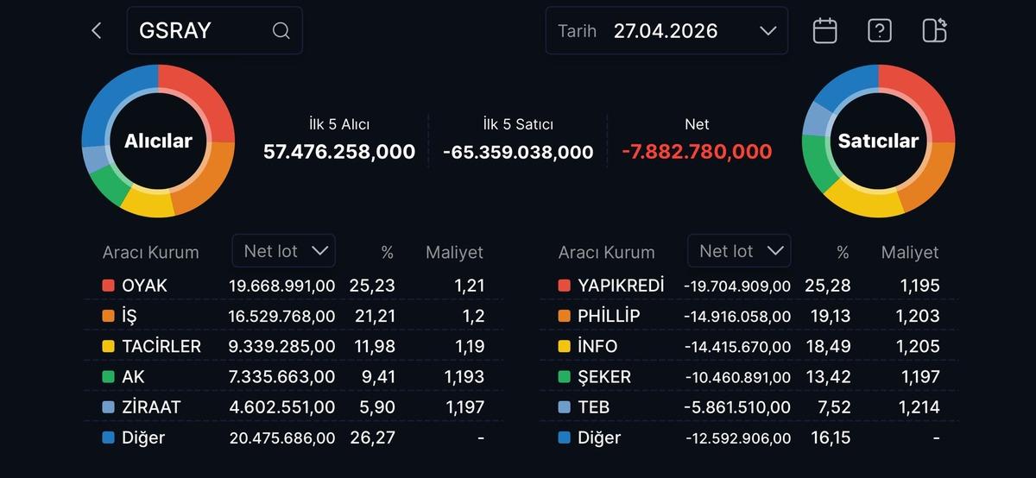
Task: Click the green ŞEKER color swatch
Action: click(564, 377)
